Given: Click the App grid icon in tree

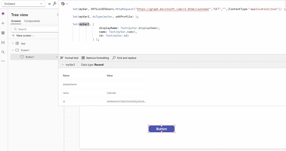Looking at the screenshot, I should click(17, 44).
